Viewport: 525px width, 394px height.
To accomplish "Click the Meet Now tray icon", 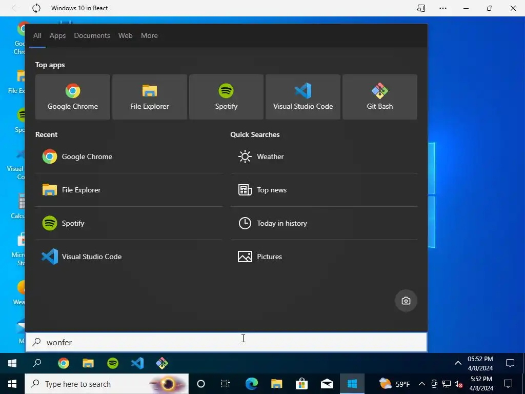I will tap(434, 384).
